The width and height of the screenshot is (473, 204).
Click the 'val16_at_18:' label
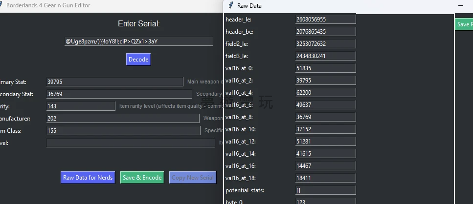pos(241,178)
